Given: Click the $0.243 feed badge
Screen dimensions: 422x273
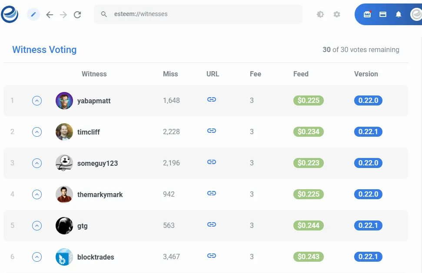Looking at the screenshot, I should (x=309, y=257).
